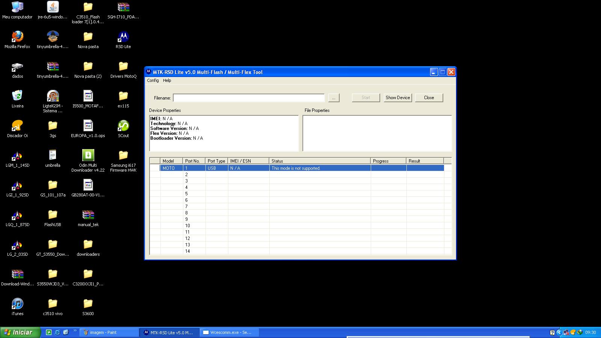Click the Show Device button
Screen dimensions: 601x338
pos(398,98)
